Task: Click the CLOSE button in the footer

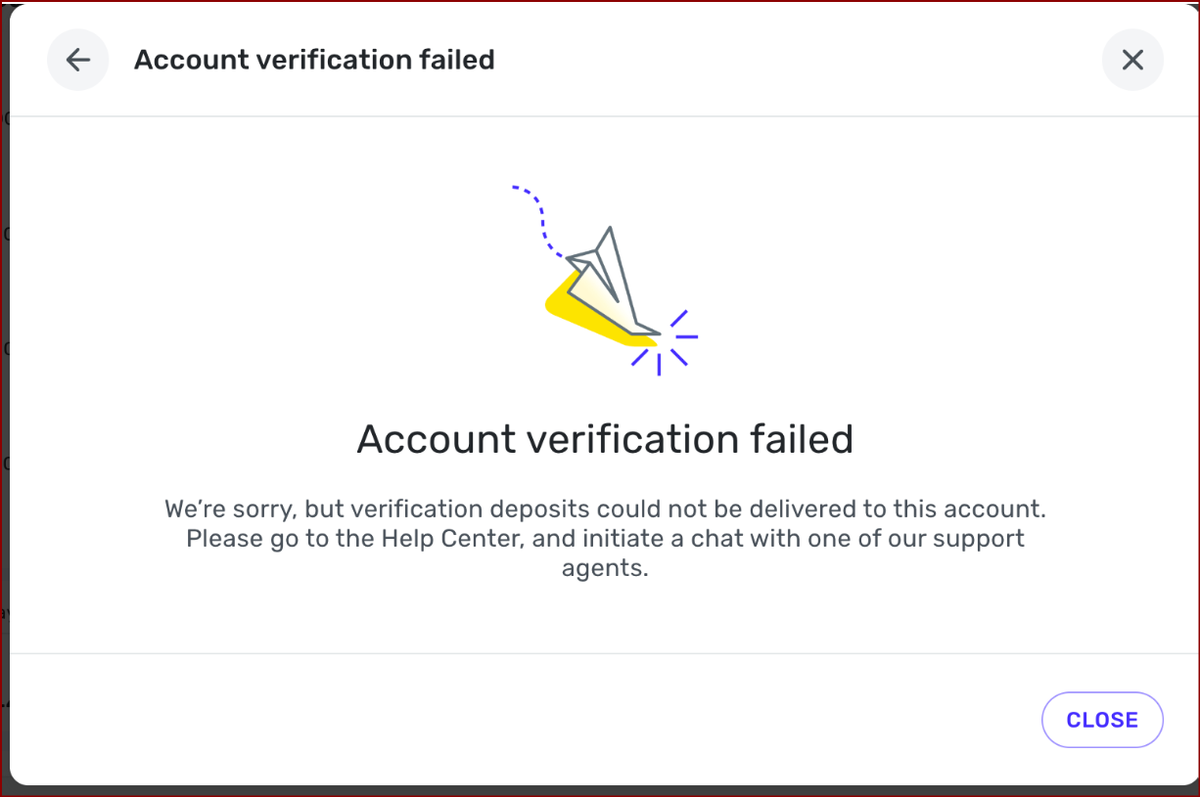Action: tap(1102, 720)
